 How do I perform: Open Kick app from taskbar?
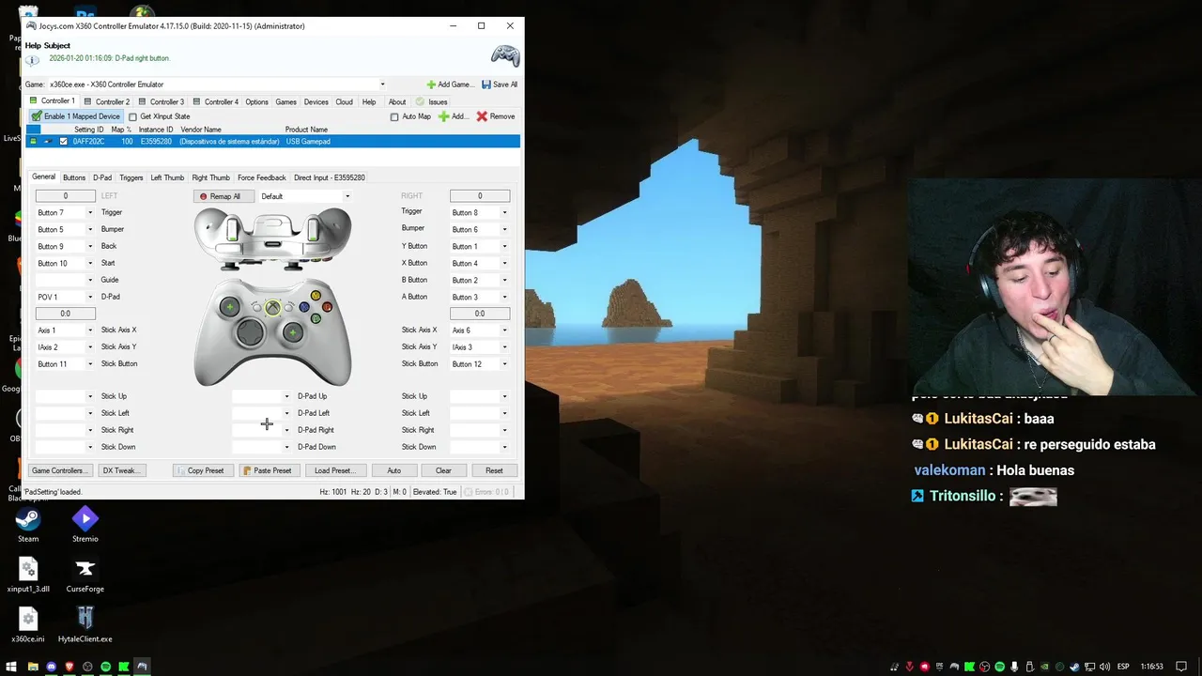[x=123, y=667]
